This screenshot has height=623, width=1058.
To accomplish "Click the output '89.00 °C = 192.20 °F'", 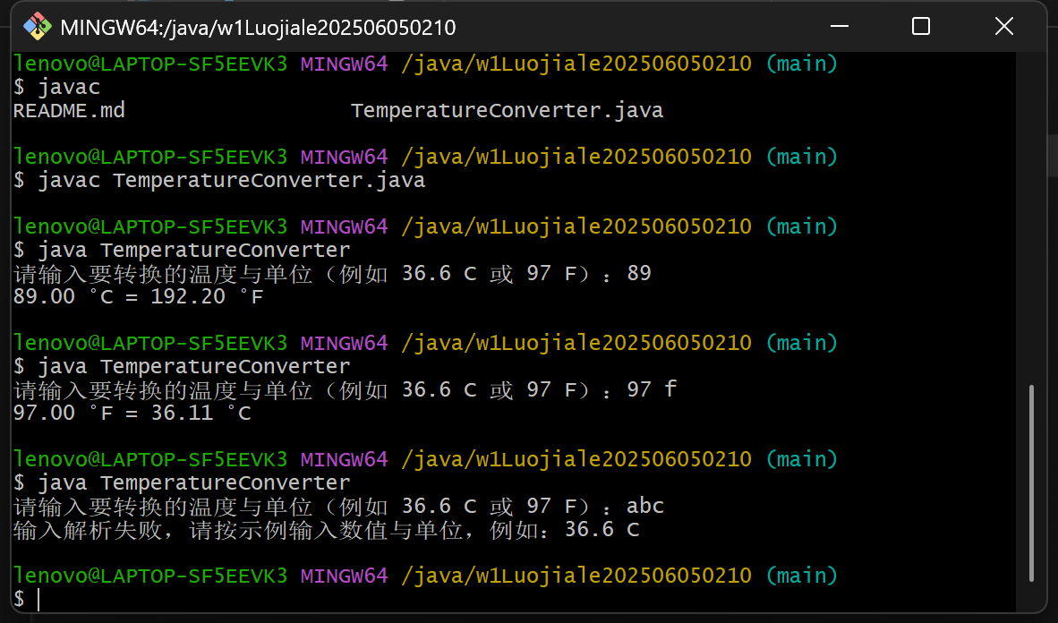I will point(139,297).
